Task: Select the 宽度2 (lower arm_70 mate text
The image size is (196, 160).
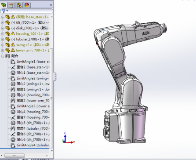Action: (33, 101)
